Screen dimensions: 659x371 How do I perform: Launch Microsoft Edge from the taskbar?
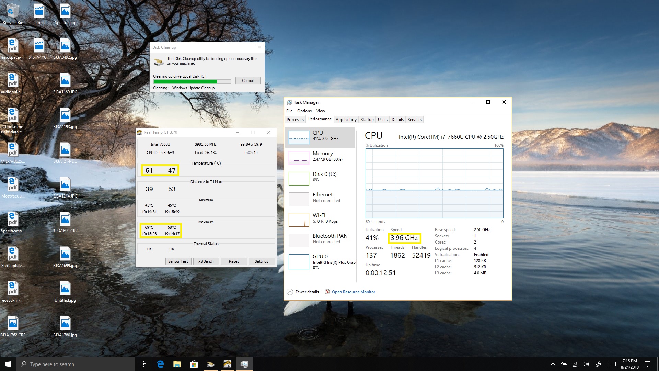coord(160,364)
